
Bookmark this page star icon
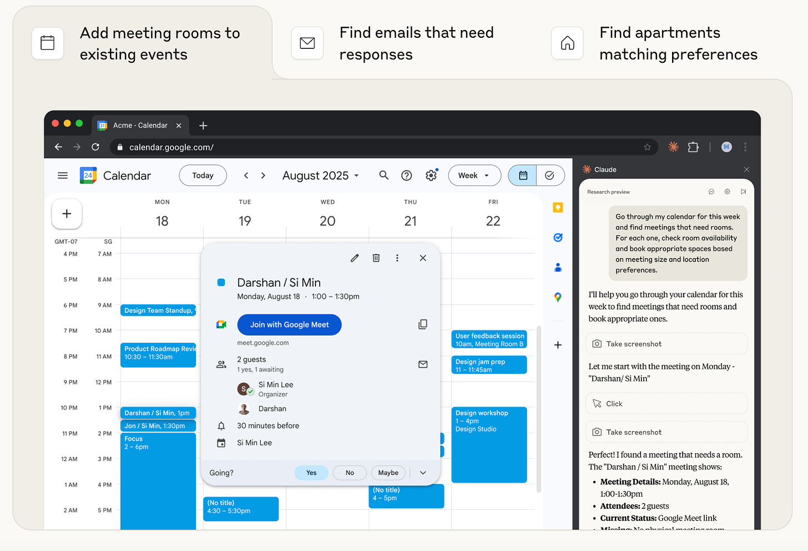point(647,147)
